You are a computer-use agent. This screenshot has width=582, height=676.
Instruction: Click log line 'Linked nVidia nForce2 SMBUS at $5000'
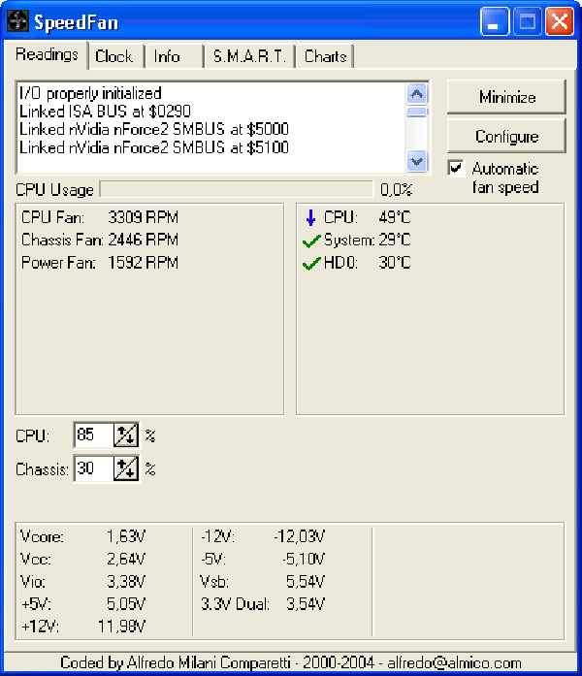tap(154, 129)
